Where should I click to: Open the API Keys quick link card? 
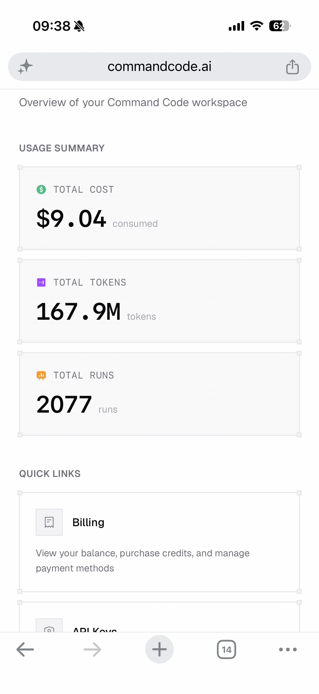point(159,617)
